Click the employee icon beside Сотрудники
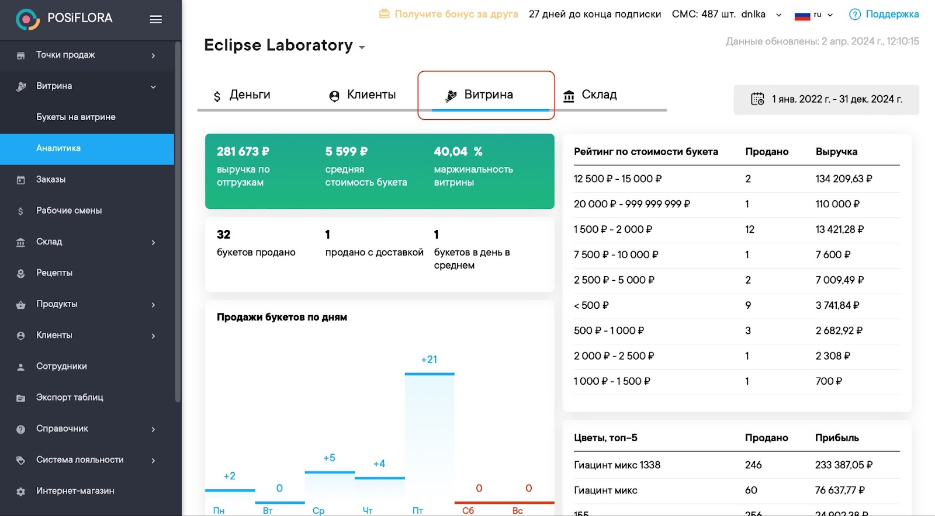 pyautogui.click(x=21, y=367)
